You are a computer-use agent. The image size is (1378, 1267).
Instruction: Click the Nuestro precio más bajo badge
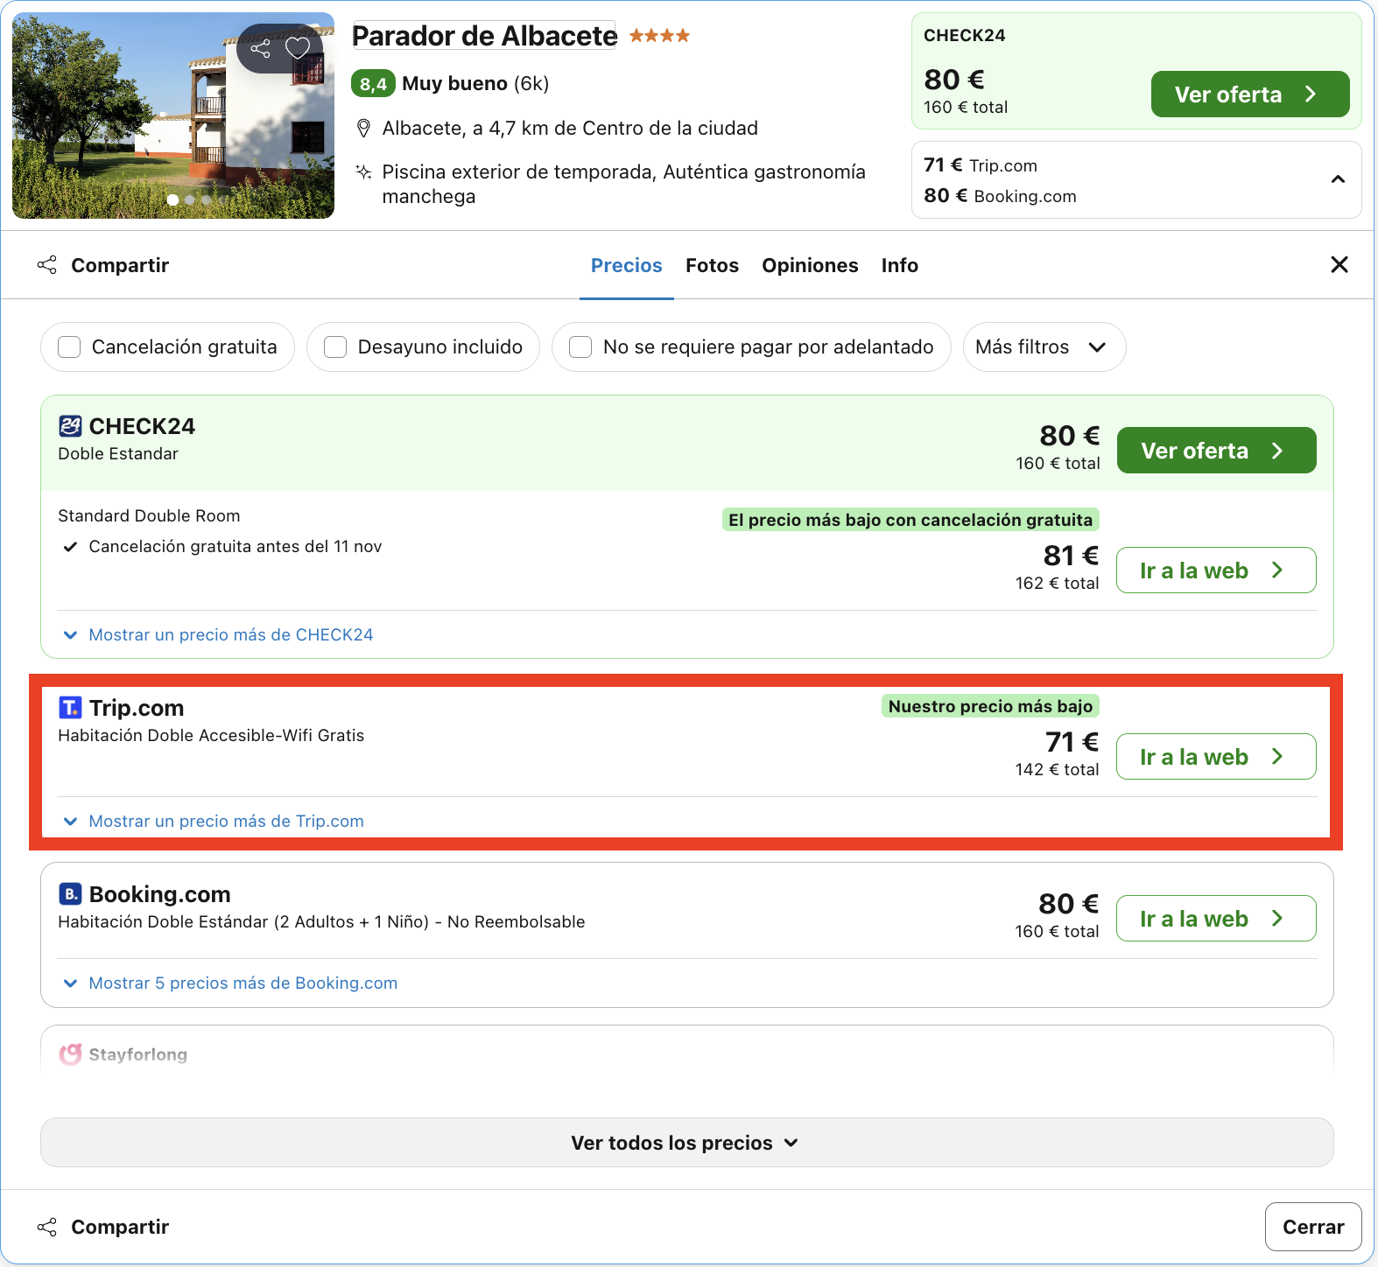click(x=991, y=706)
